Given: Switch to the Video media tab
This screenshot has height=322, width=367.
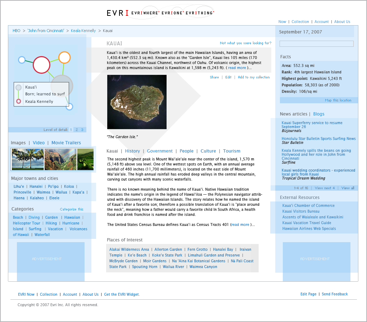Looking at the screenshot, I should click(x=38, y=143).
